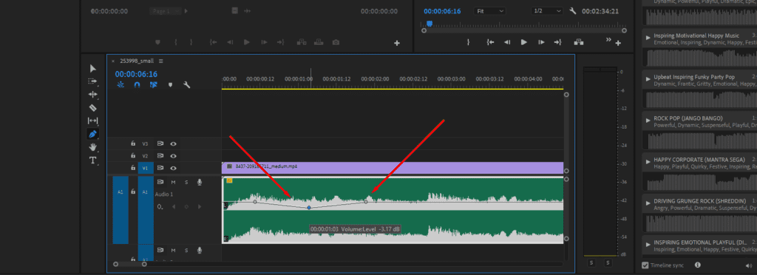The width and height of the screenshot is (757, 275).
Task: Enable voice-over record on Audio 1
Action: click(199, 183)
